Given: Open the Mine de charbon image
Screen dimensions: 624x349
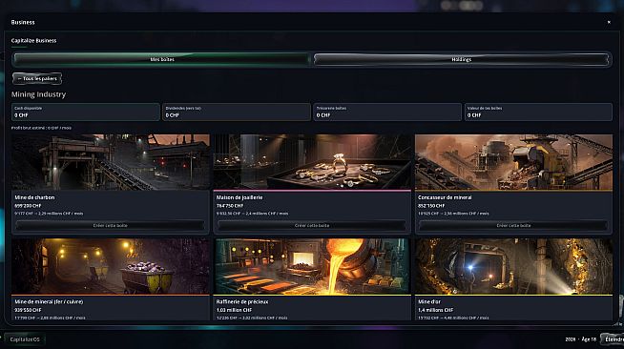Looking at the screenshot, I should click(111, 162).
